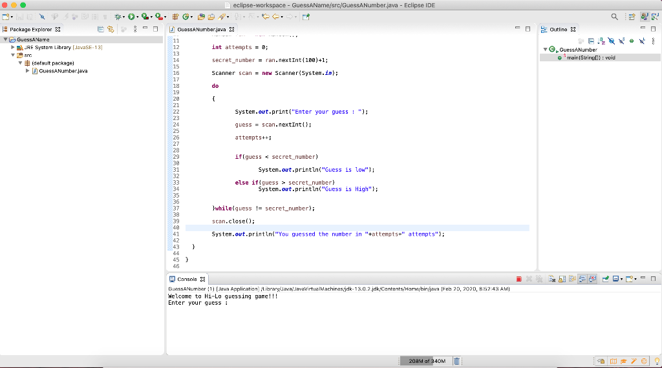Collapse the src folder node
Viewport: 662px width, 368px height.
click(x=12, y=56)
